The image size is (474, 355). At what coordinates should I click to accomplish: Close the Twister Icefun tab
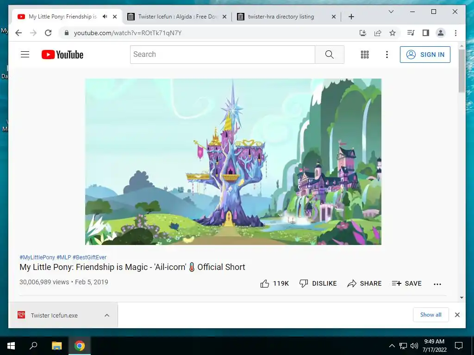[225, 17]
